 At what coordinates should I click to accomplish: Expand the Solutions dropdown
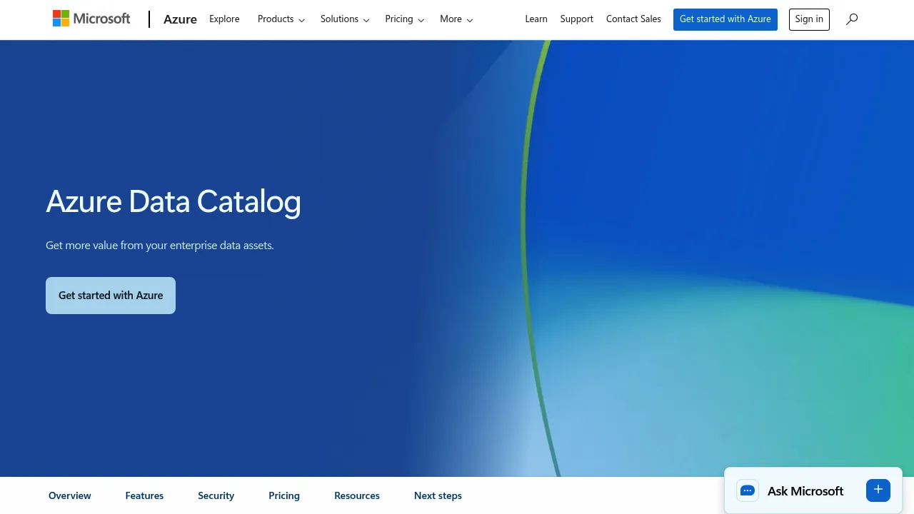click(x=345, y=19)
